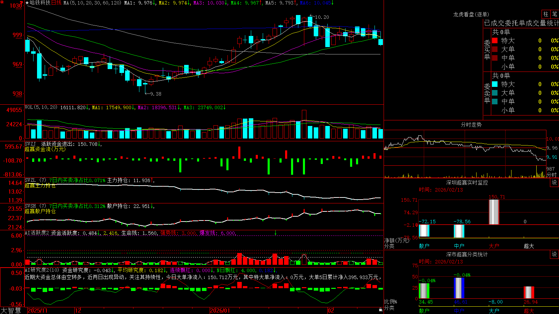559x314 pixels.
Task: Click the 散户 bar showing -72.15
Action: [424, 231]
